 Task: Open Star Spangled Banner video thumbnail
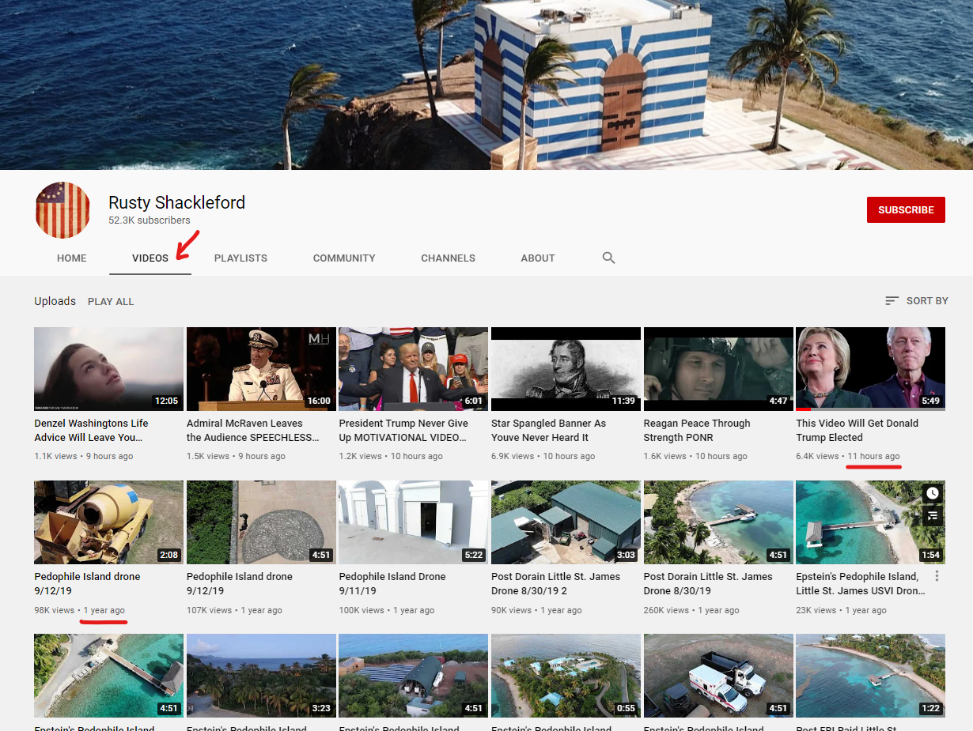[x=566, y=369]
